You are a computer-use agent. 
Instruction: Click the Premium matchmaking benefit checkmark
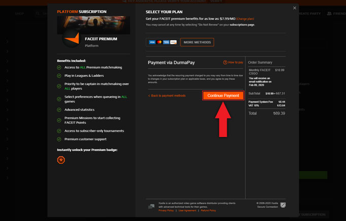coord(59,67)
